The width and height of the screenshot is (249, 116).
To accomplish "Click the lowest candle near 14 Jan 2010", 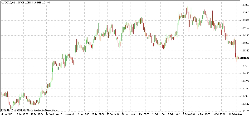I will 11,107.
